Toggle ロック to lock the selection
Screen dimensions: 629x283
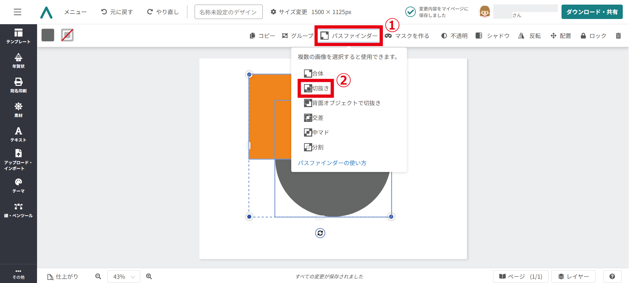point(593,36)
